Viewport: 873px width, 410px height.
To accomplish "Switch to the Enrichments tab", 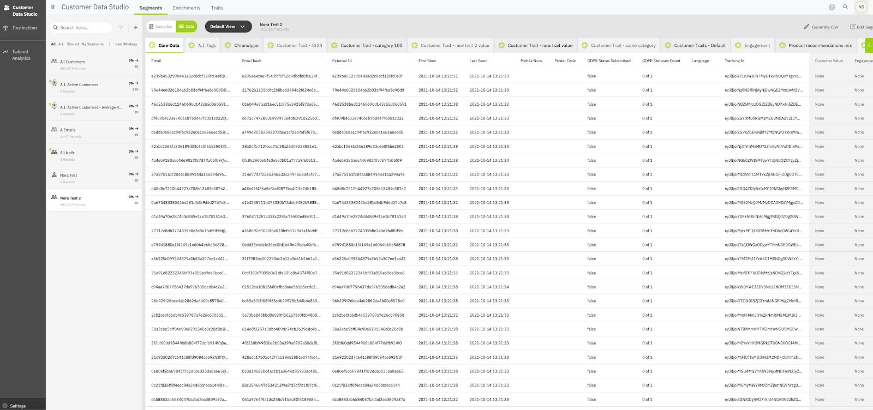I will pyautogui.click(x=186, y=8).
